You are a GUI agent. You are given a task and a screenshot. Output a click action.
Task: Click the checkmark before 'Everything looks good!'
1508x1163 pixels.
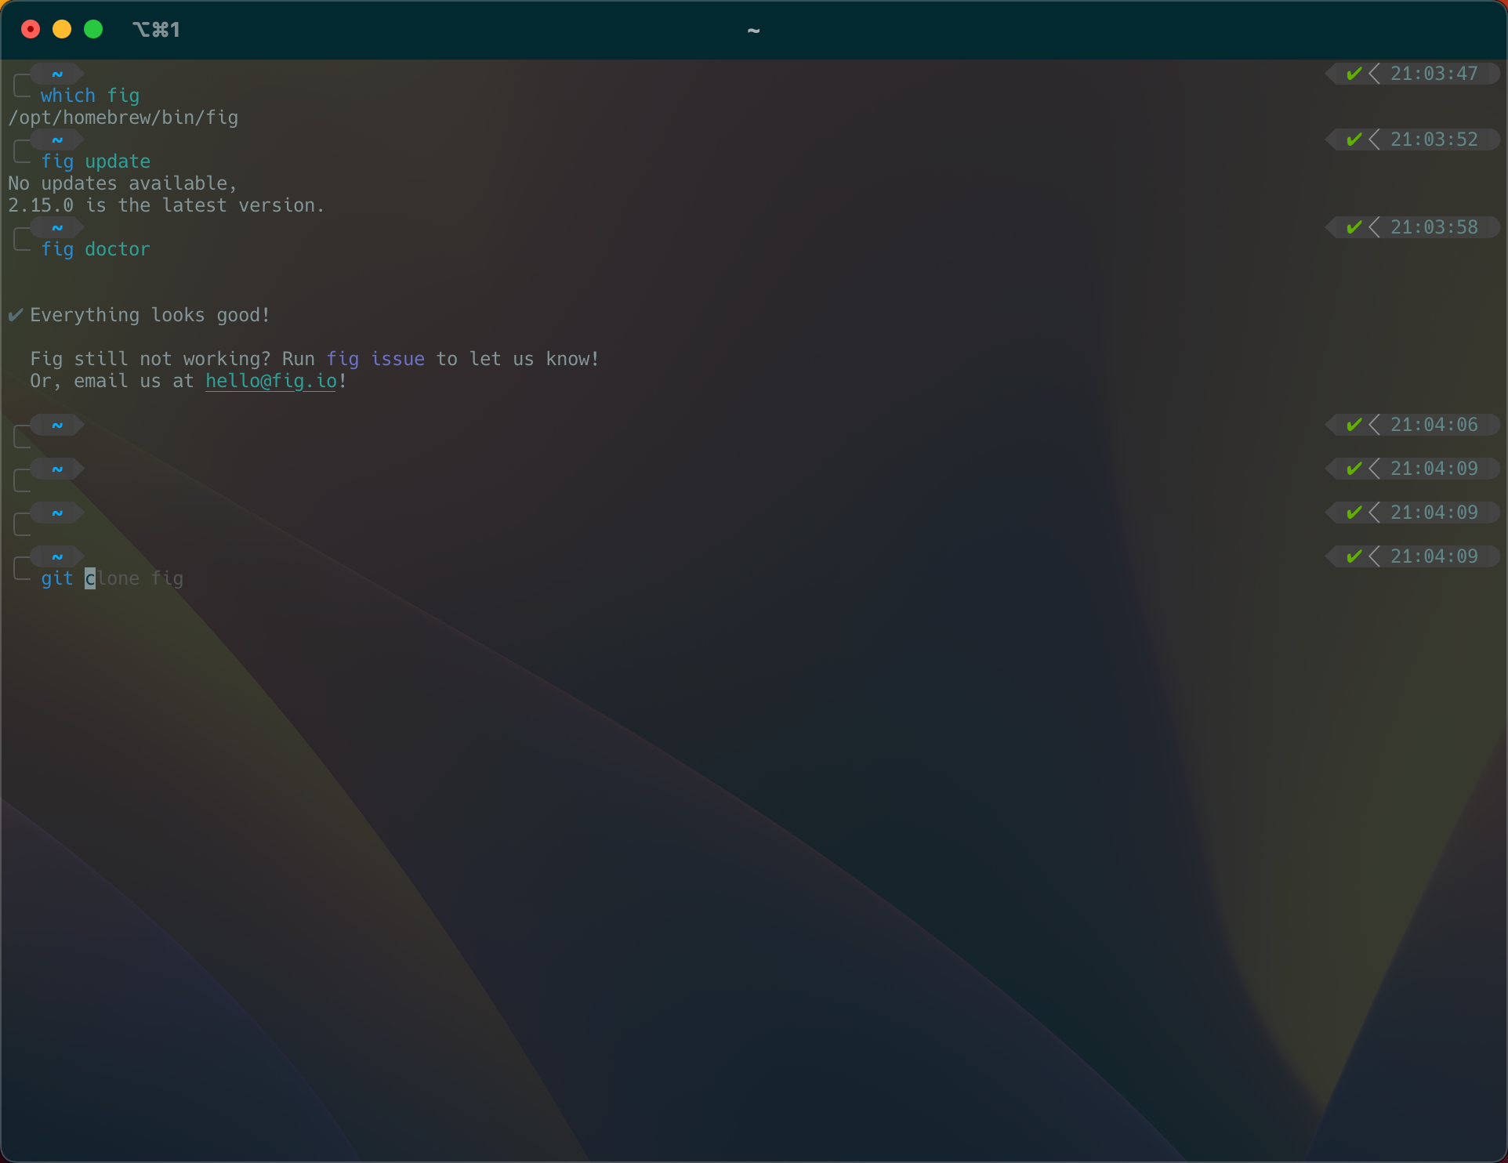(x=15, y=314)
